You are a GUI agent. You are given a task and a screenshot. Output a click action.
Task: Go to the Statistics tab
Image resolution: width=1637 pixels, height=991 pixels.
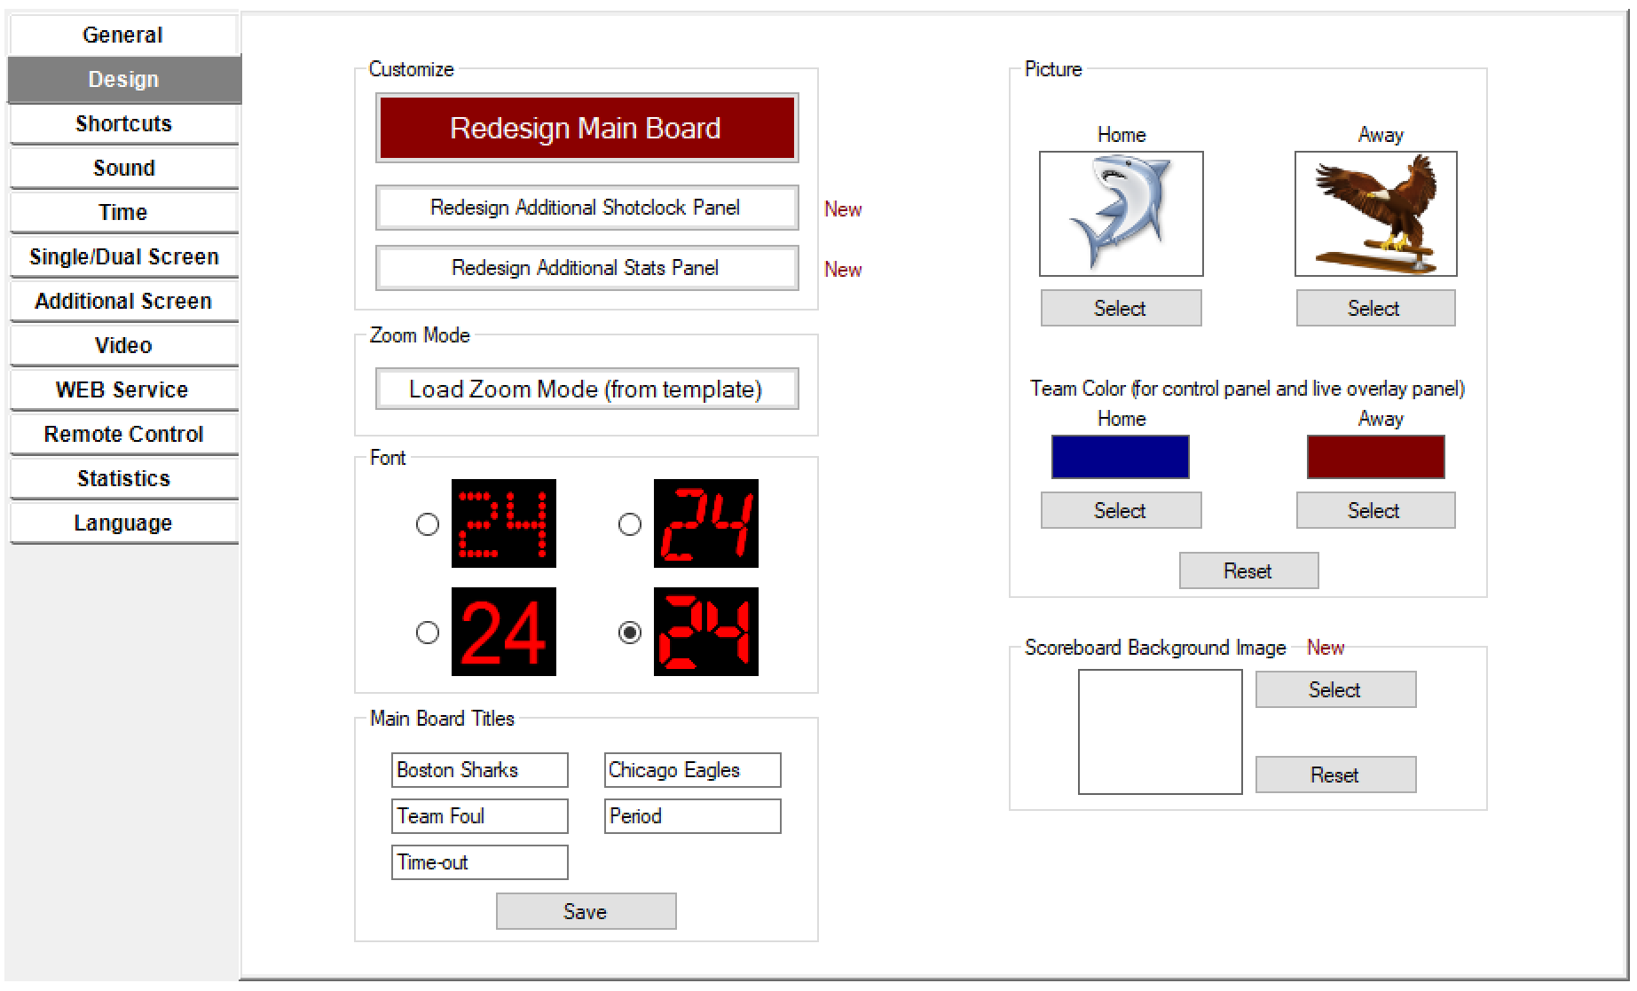124,478
